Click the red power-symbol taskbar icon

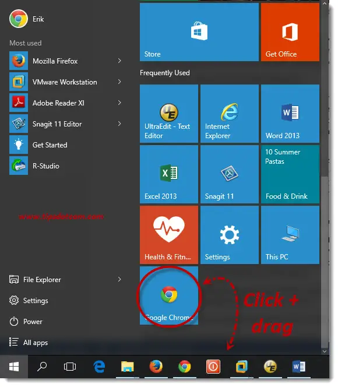[x=213, y=367]
